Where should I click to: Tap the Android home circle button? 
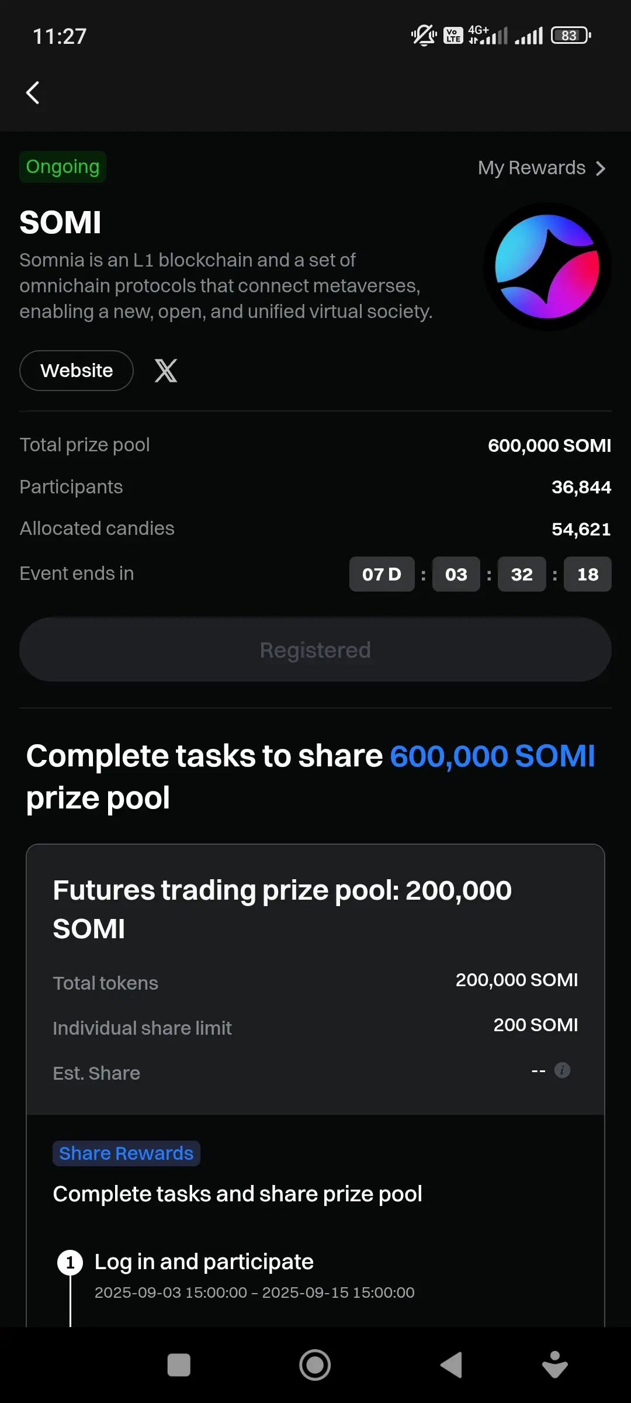click(x=315, y=1365)
